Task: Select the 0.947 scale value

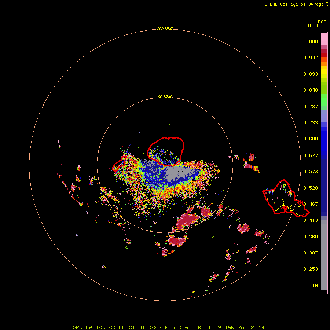Action: pyautogui.click(x=311, y=58)
